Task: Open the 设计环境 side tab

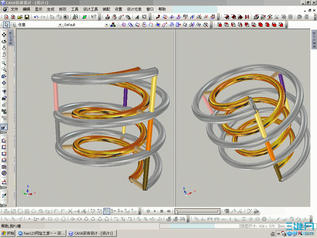Action: [x=11, y=38]
